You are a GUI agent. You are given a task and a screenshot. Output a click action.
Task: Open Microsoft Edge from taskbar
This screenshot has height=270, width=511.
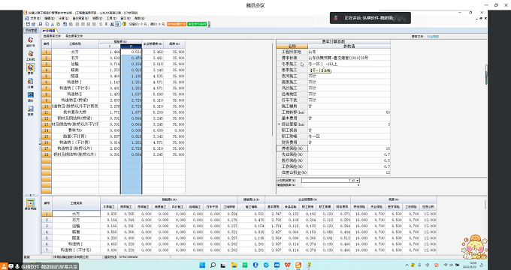click(x=266, y=265)
